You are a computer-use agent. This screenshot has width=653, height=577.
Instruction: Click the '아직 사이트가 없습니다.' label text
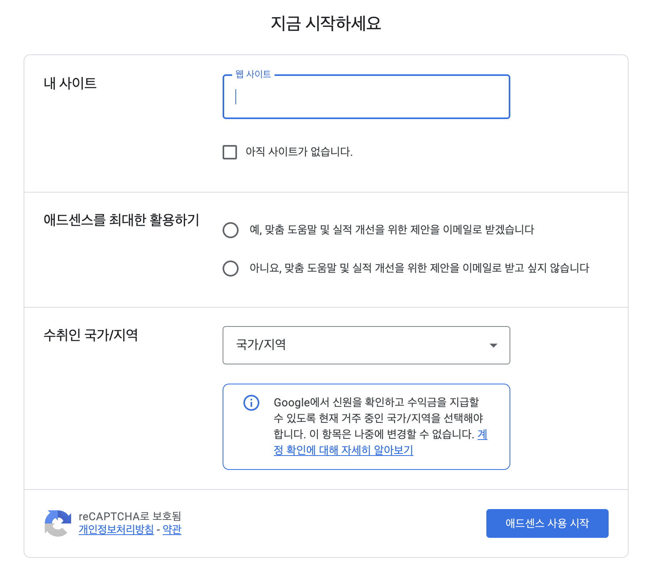[299, 152]
